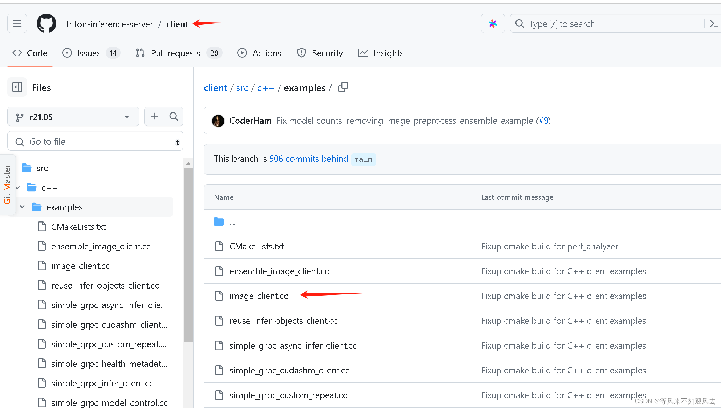This screenshot has width=721, height=408.
Task: Open simple_grpc_async_infer_client.cc in file table
Action: [x=293, y=345]
